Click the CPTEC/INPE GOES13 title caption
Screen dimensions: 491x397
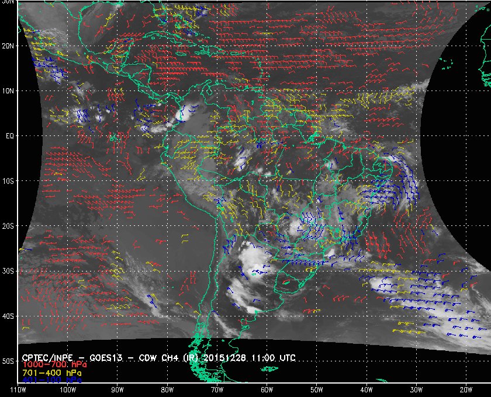[x=158, y=358]
